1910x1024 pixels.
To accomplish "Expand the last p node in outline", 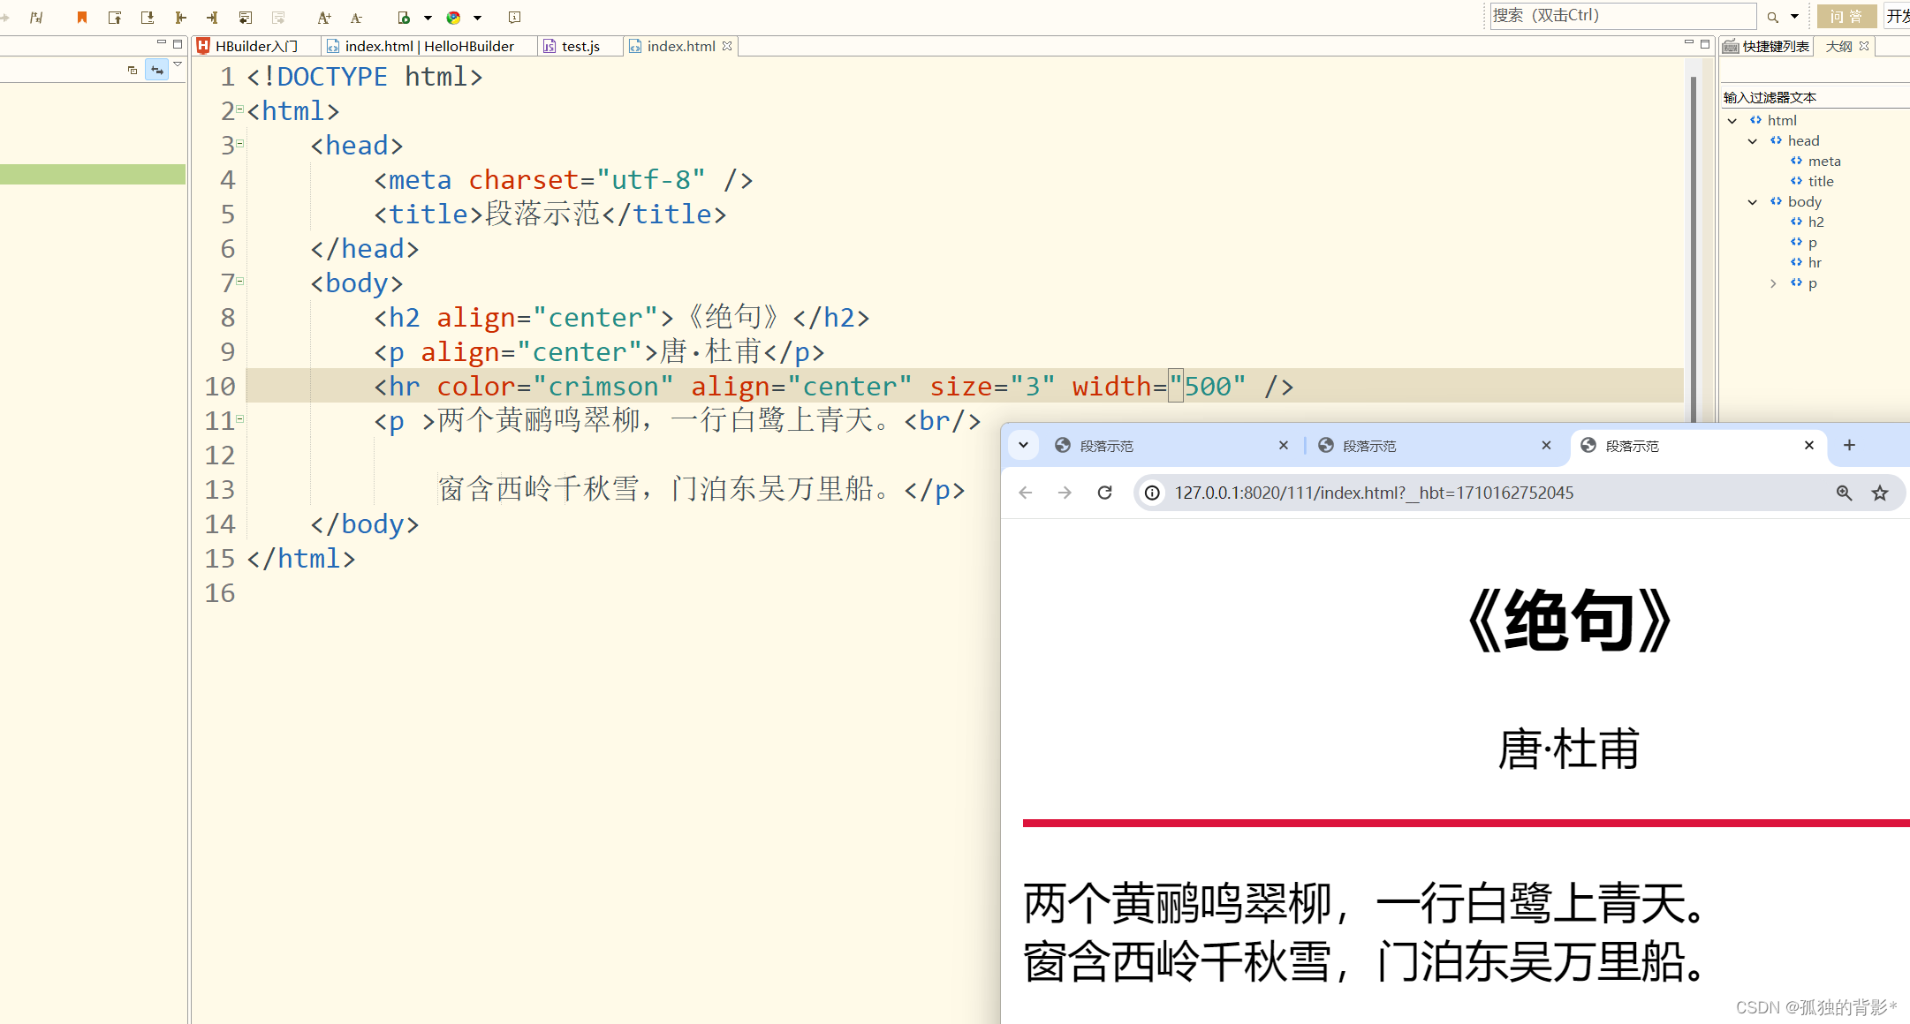I will pos(1772,283).
